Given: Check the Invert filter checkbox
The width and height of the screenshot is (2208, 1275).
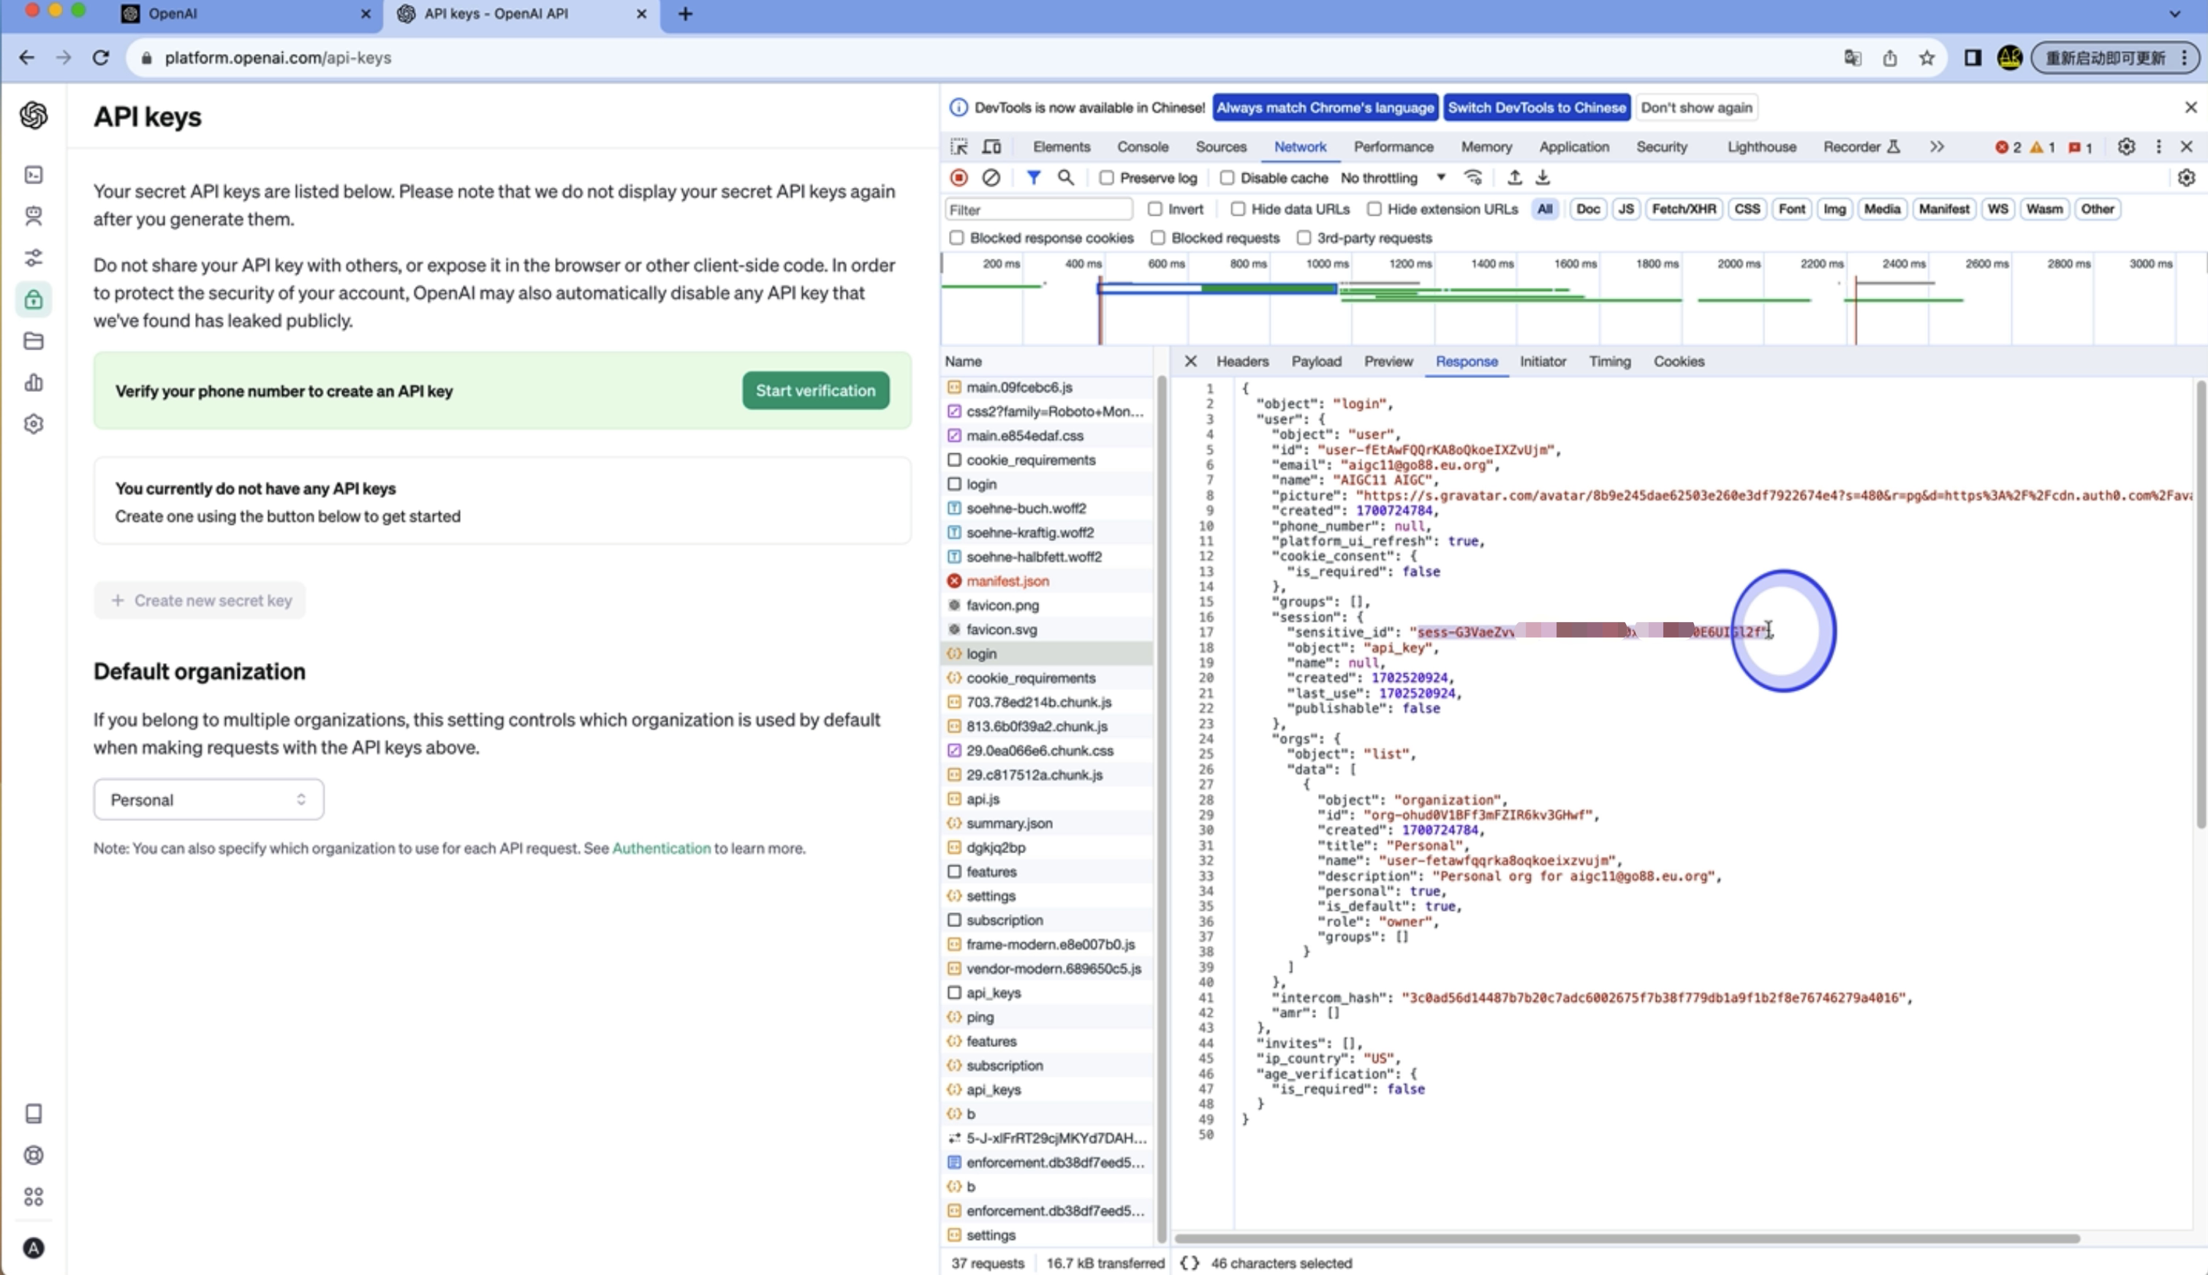Looking at the screenshot, I should (x=1154, y=209).
